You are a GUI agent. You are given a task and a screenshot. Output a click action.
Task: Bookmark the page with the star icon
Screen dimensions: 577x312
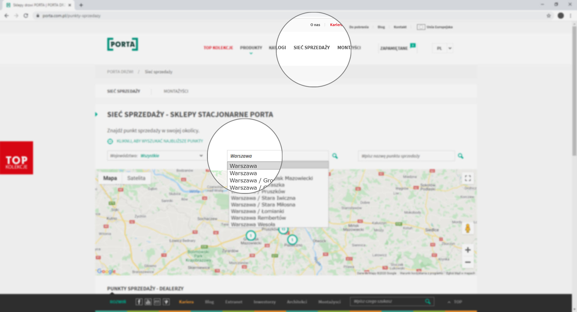pyautogui.click(x=548, y=16)
